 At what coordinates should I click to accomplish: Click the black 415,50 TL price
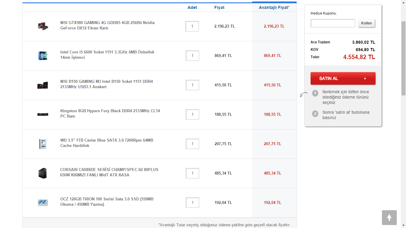(223, 85)
